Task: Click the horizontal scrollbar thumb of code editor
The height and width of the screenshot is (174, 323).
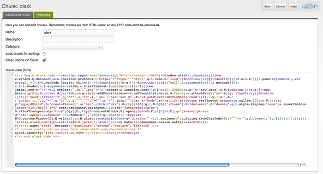Action: (122, 165)
